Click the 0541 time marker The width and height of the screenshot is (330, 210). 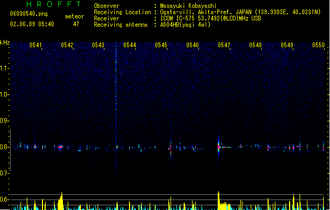35,45
